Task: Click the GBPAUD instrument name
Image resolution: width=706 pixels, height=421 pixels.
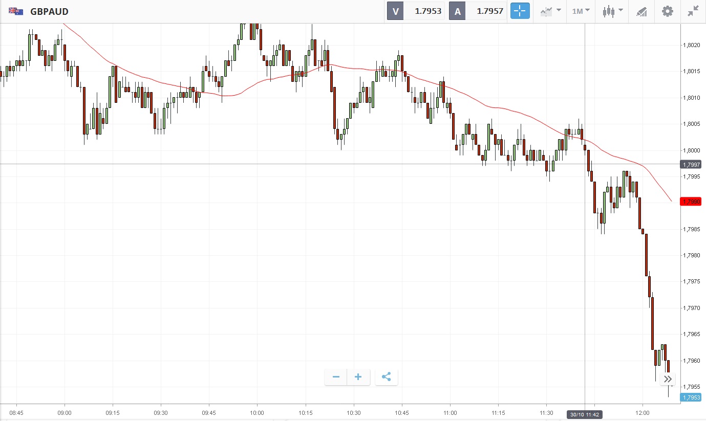Action: (x=49, y=12)
